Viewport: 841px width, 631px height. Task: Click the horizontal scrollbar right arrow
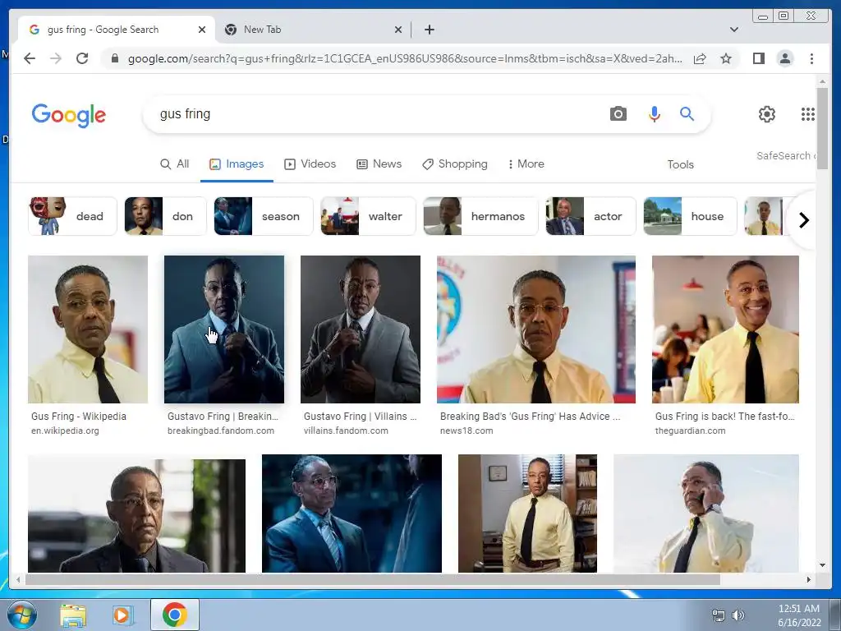point(809,579)
